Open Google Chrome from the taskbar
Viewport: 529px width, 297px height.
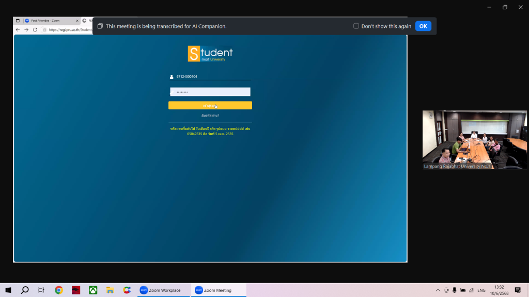tap(59, 290)
